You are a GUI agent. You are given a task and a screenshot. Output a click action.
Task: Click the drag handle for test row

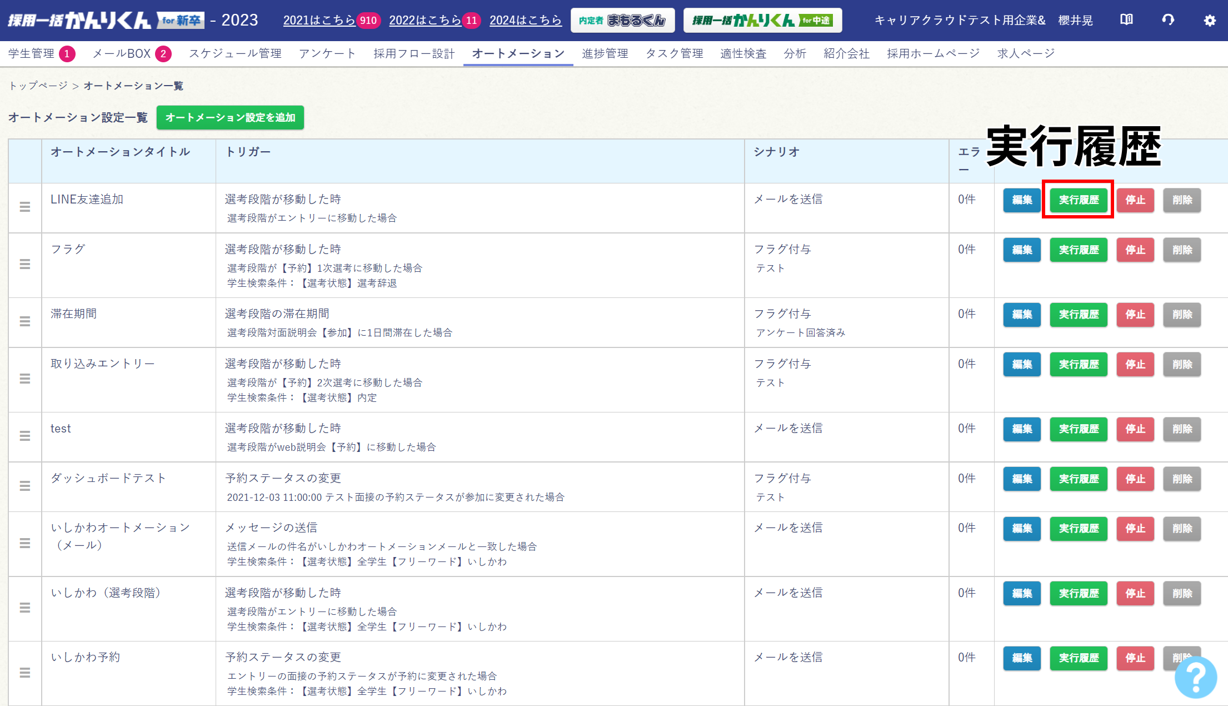(25, 436)
